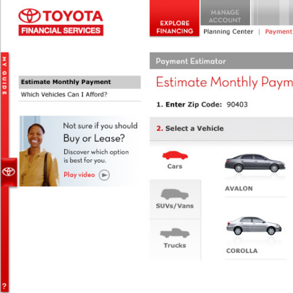Click the Toyota Financial Services logo

click(x=61, y=22)
